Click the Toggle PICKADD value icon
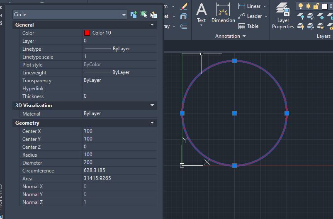Image resolution: width=333 pixels, height=219 pixels. click(134, 15)
